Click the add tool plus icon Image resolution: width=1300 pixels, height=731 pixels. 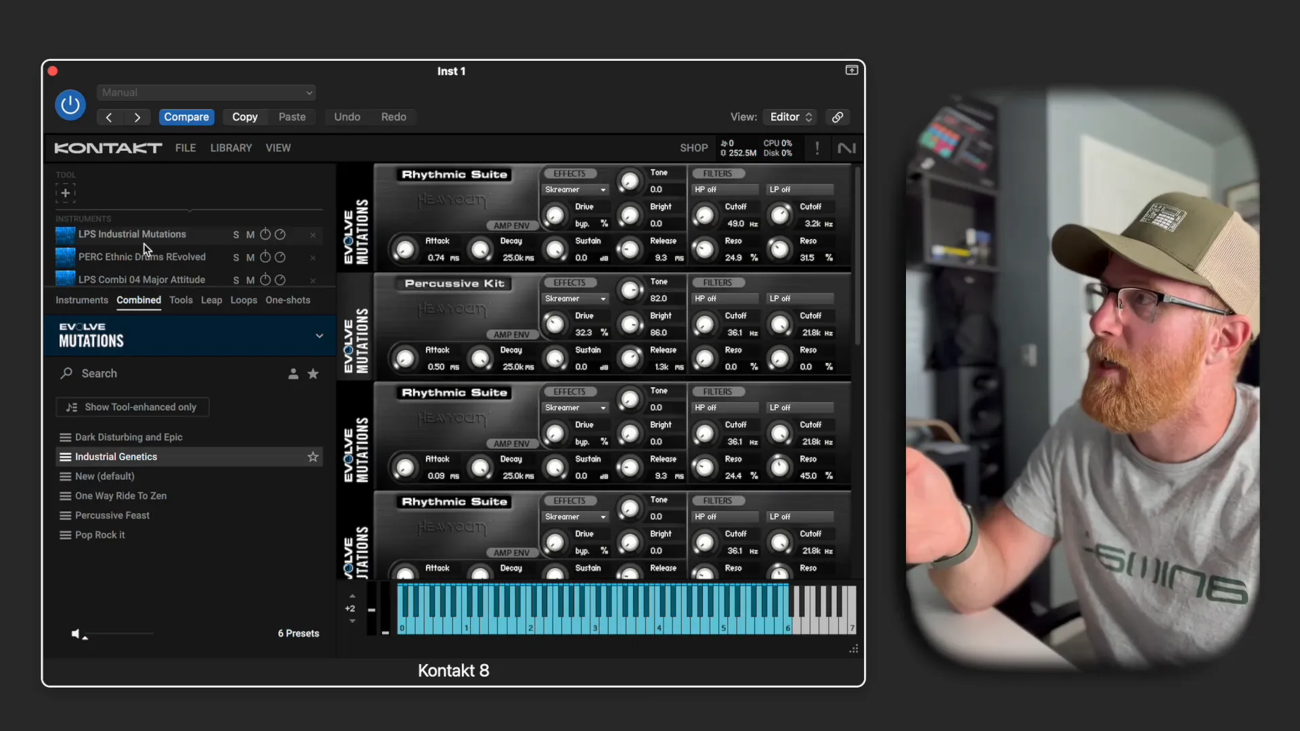pyautogui.click(x=66, y=194)
